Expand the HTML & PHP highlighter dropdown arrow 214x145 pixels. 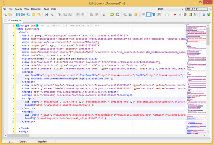210,9
